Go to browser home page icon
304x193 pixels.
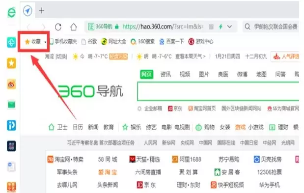[x=74, y=27]
